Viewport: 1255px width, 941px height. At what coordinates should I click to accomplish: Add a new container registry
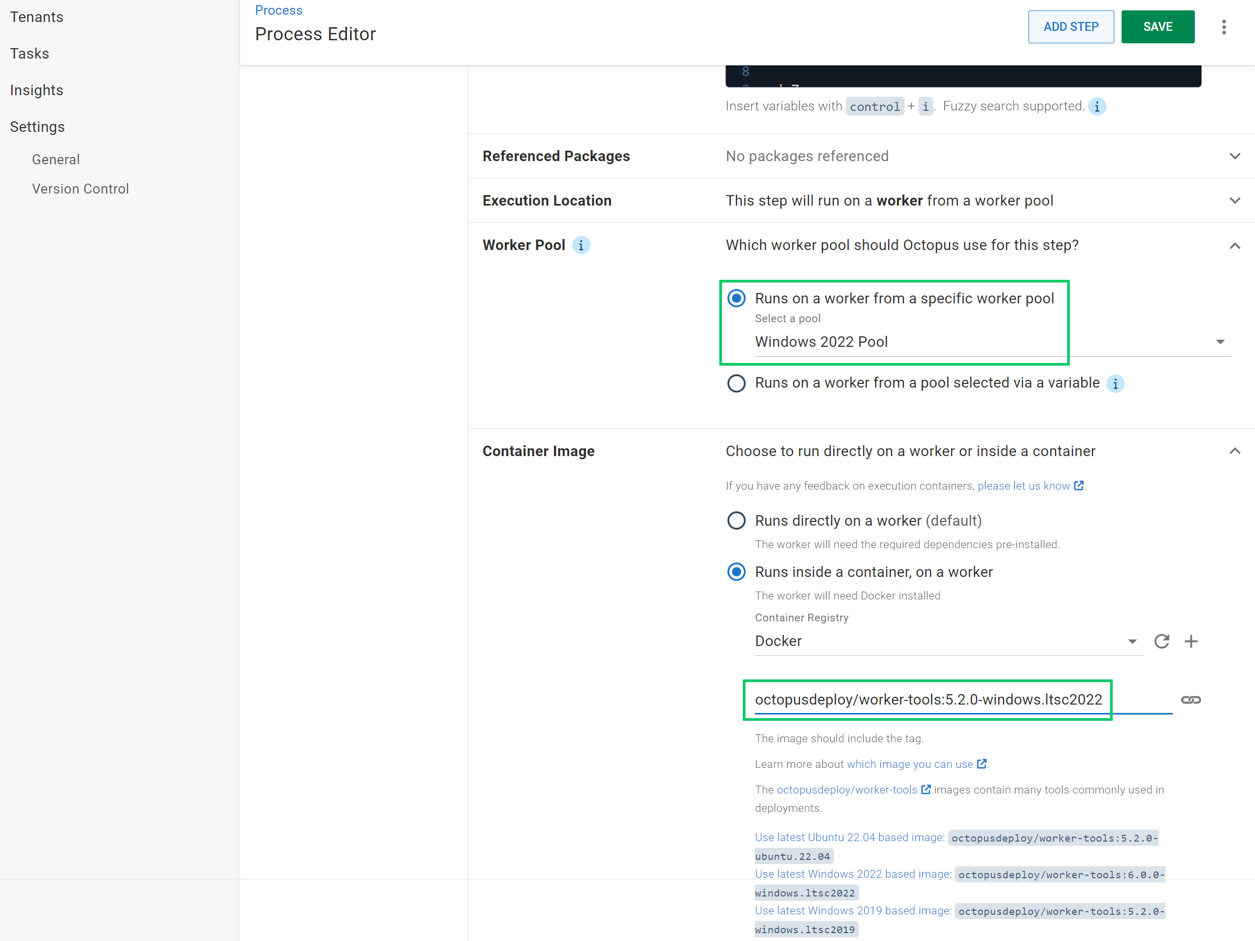pos(1191,641)
